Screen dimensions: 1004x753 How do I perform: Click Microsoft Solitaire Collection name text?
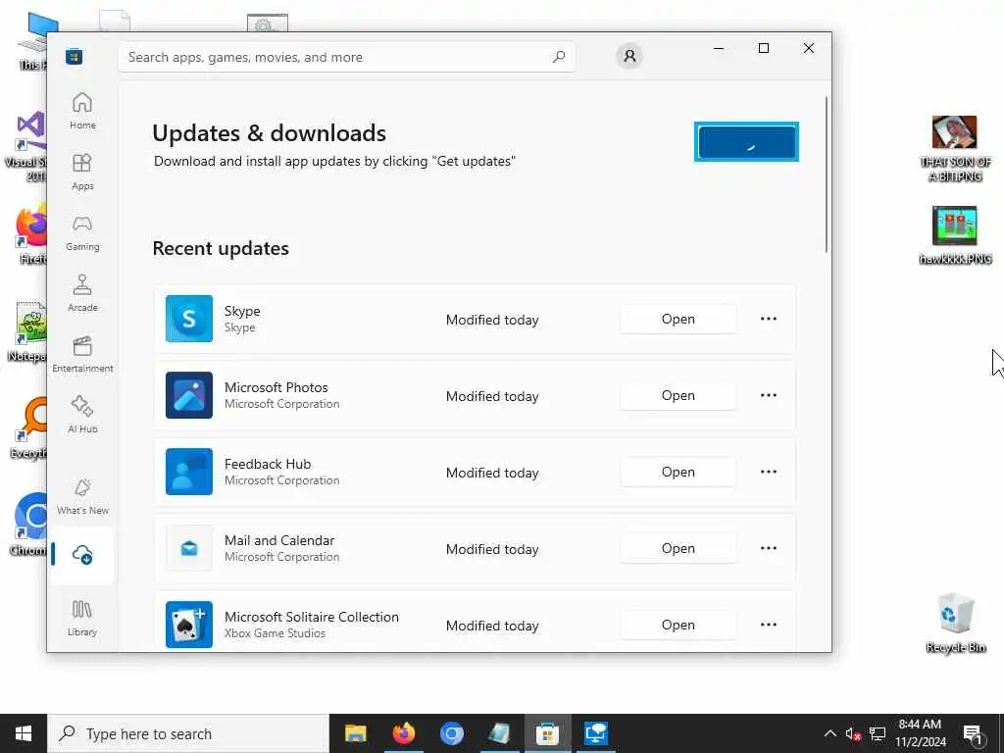pyautogui.click(x=311, y=617)
